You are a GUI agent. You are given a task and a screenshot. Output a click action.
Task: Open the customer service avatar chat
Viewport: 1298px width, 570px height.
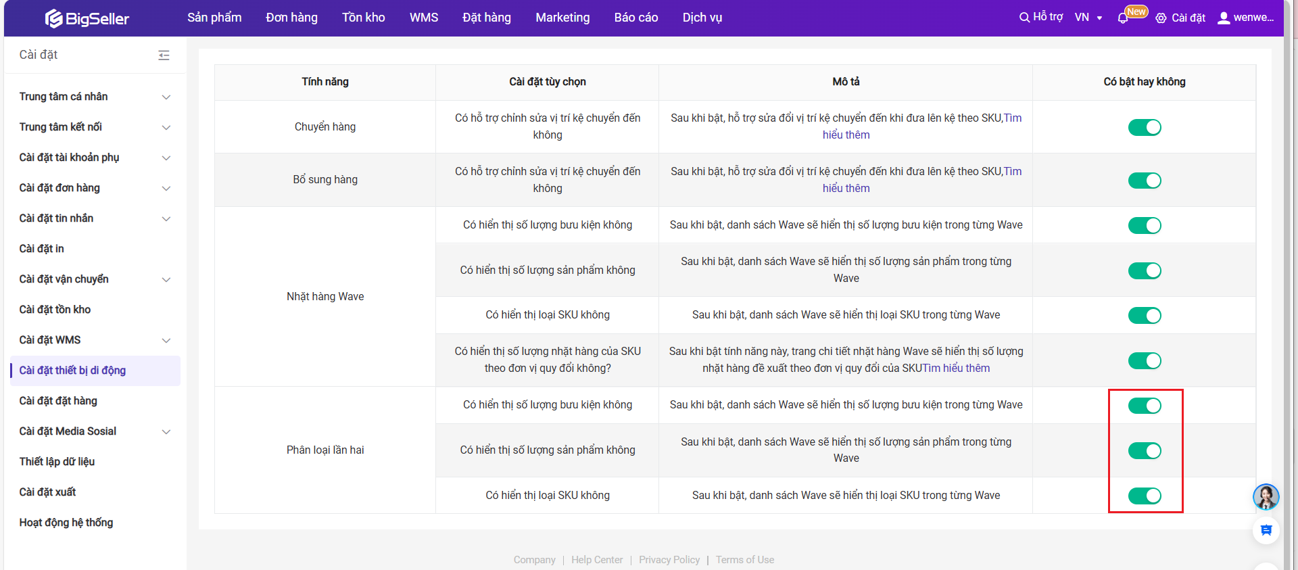point(1266,497)
